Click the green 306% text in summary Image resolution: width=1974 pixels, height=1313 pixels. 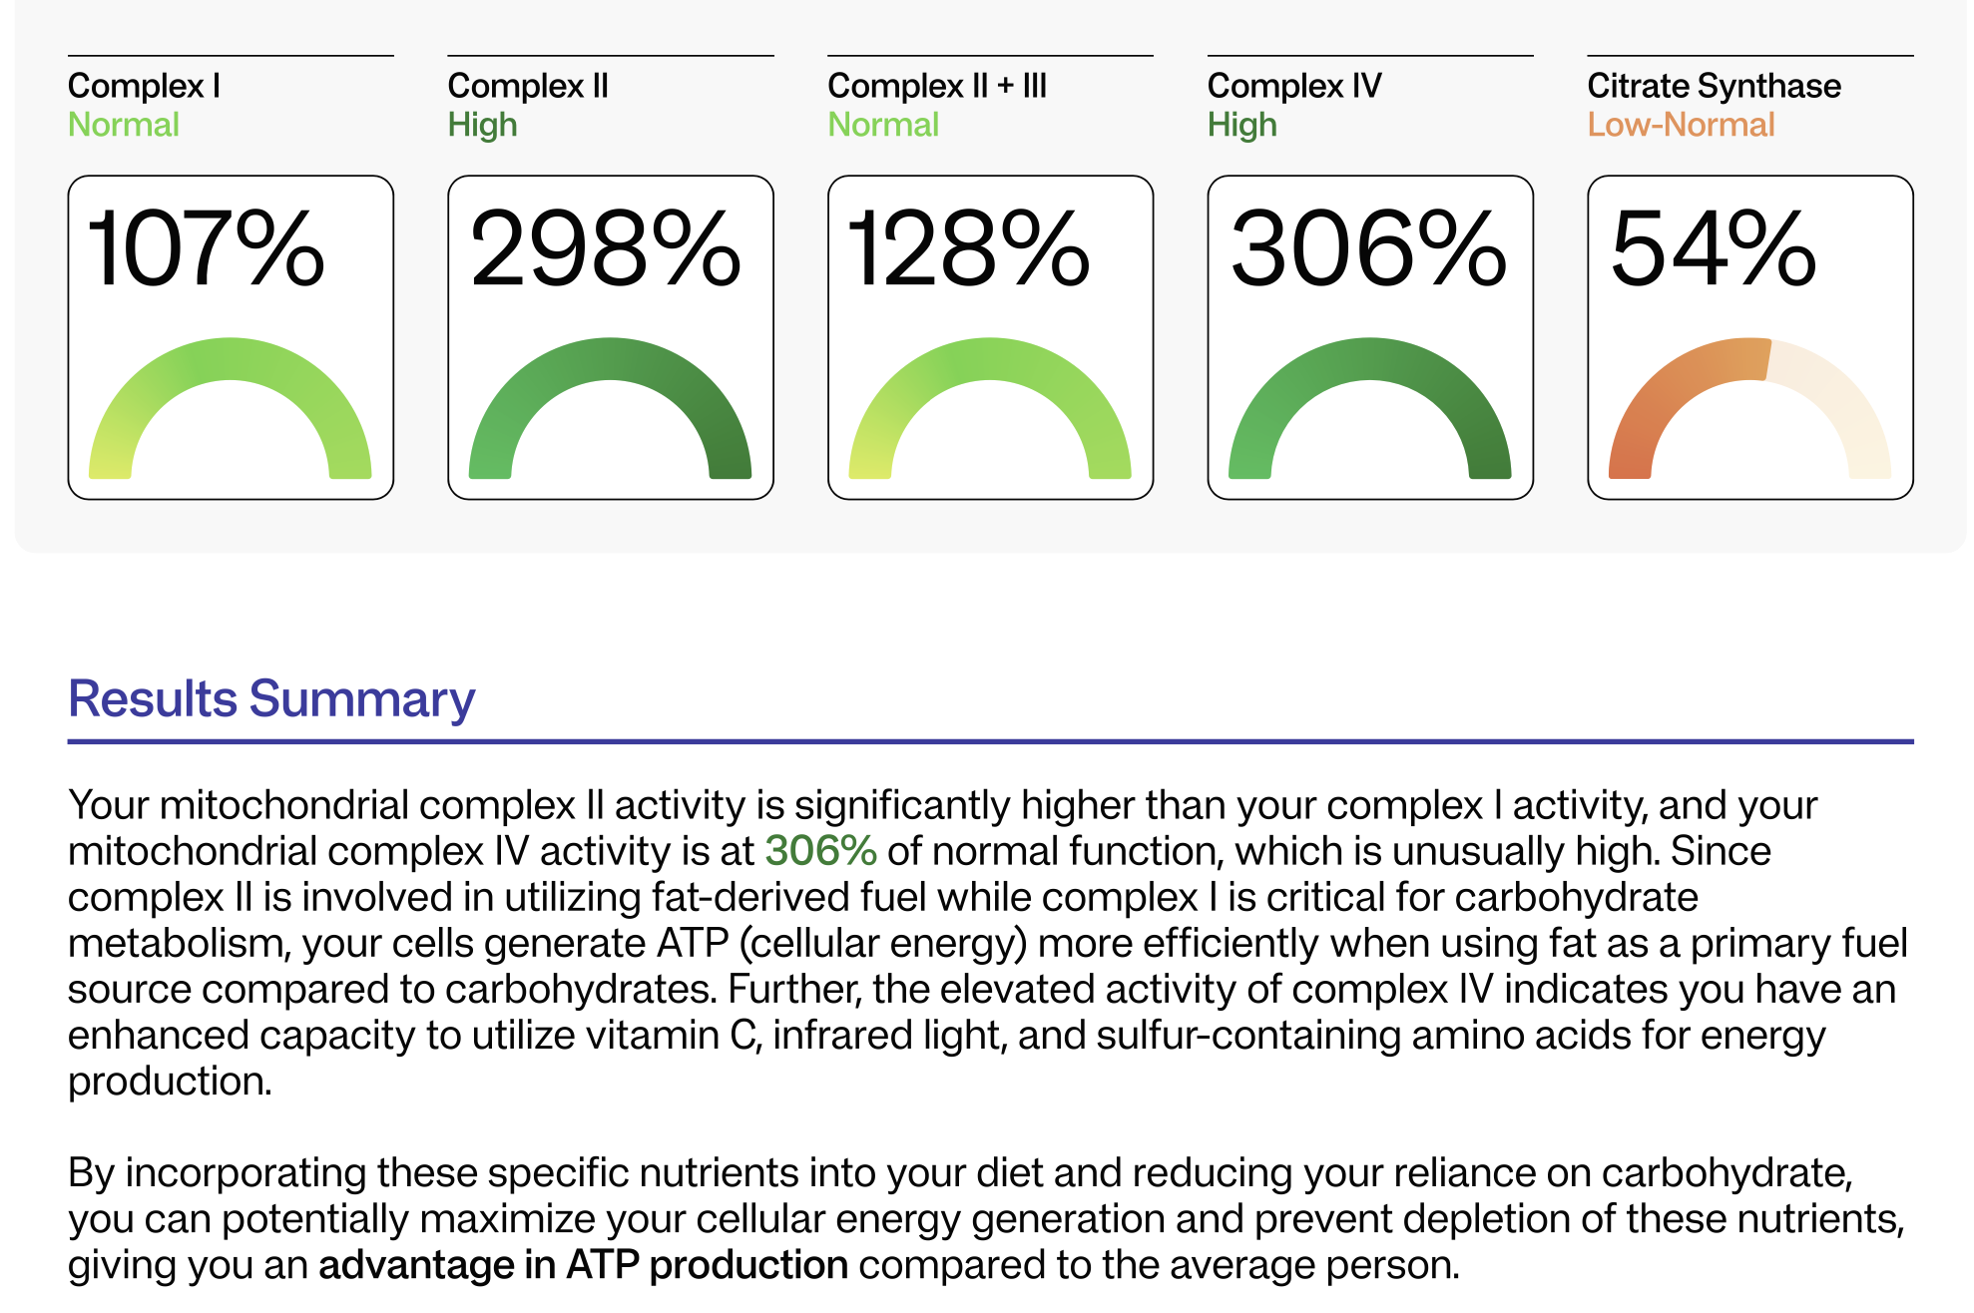click(820, 851)
